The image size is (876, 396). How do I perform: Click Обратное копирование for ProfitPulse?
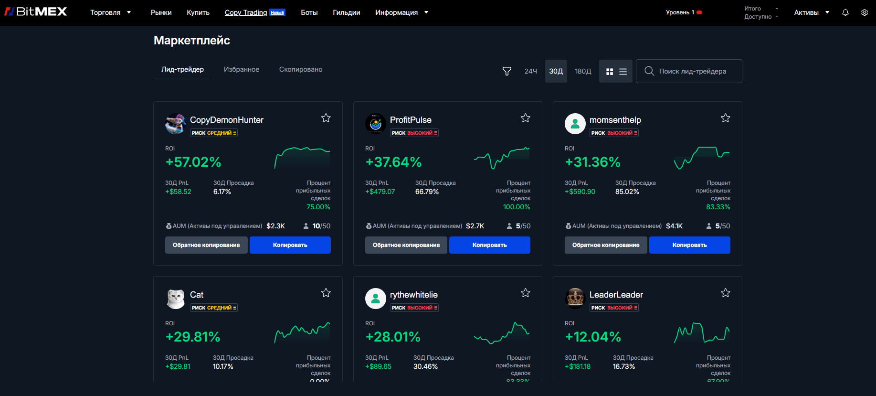[x=406, y=245]
